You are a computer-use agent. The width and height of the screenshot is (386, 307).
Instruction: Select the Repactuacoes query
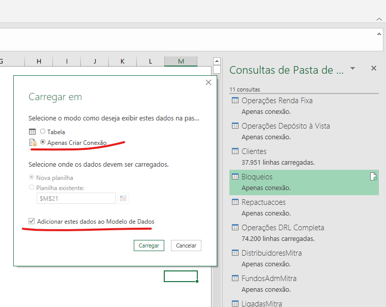pos(304,207)
